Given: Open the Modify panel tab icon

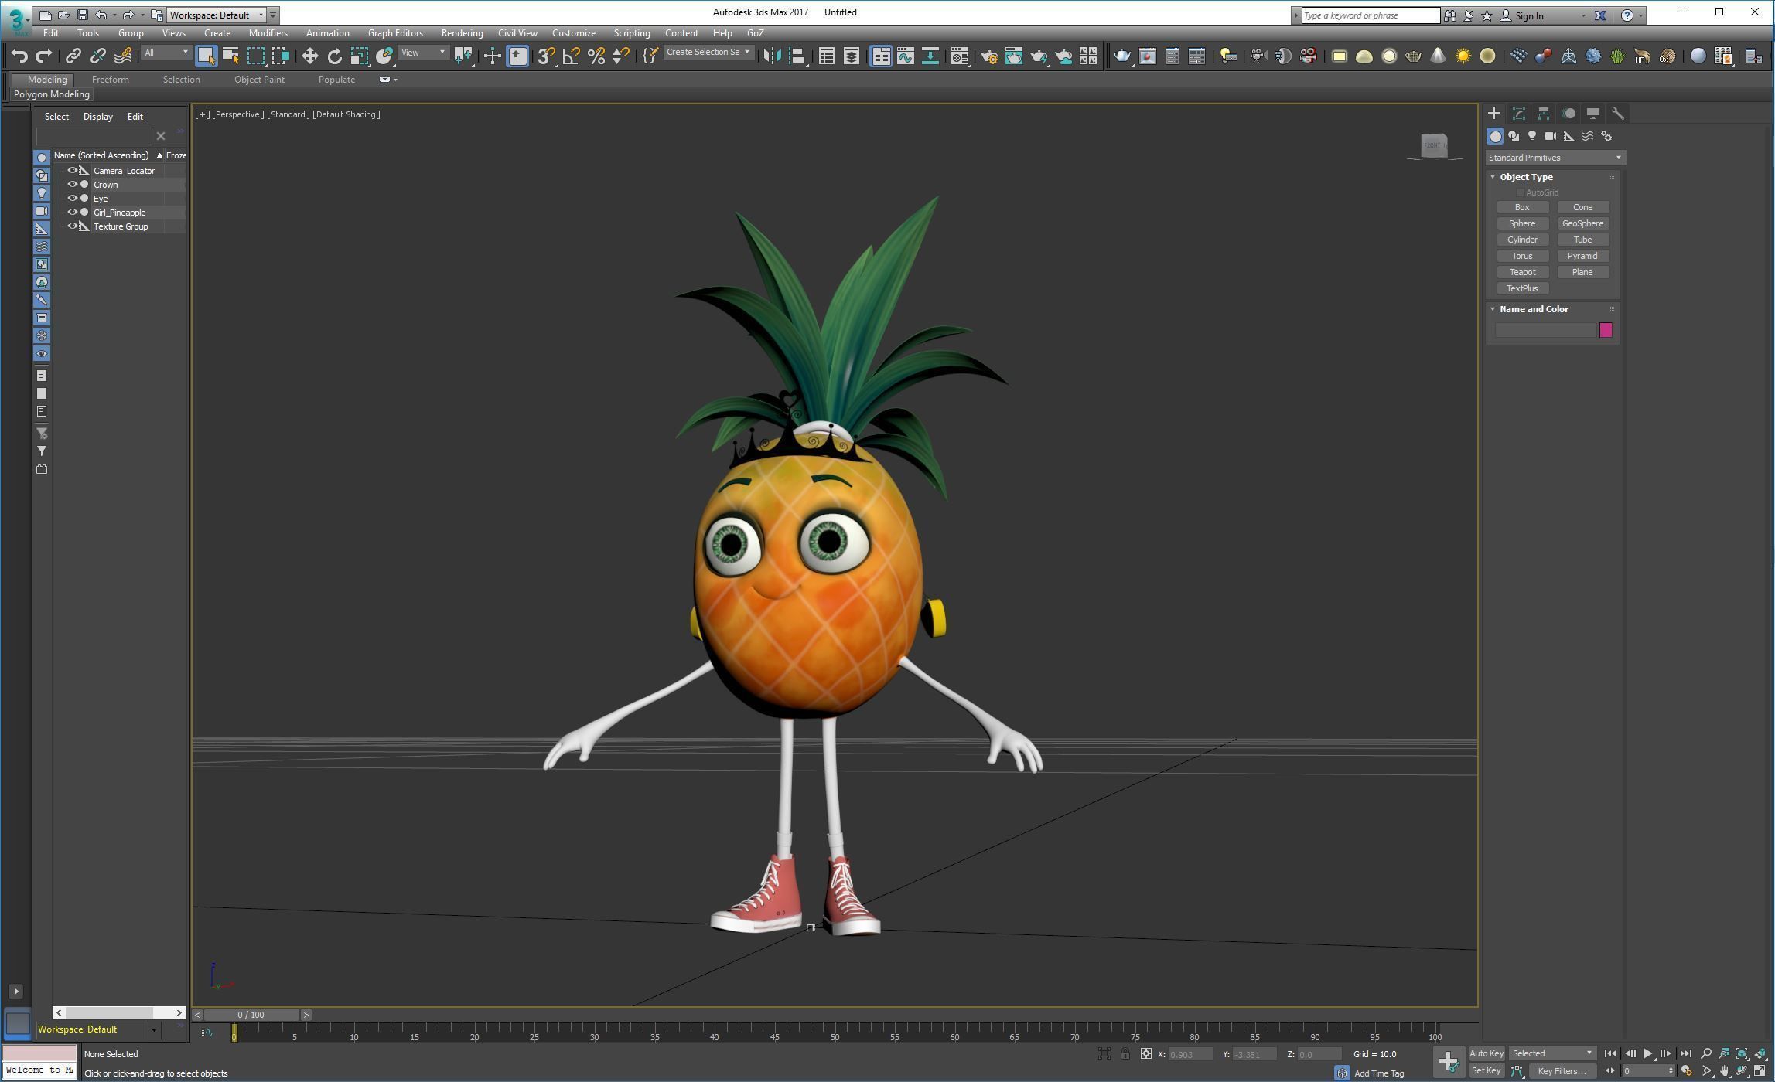Looking at the screenshot, I should (1518, 114).
